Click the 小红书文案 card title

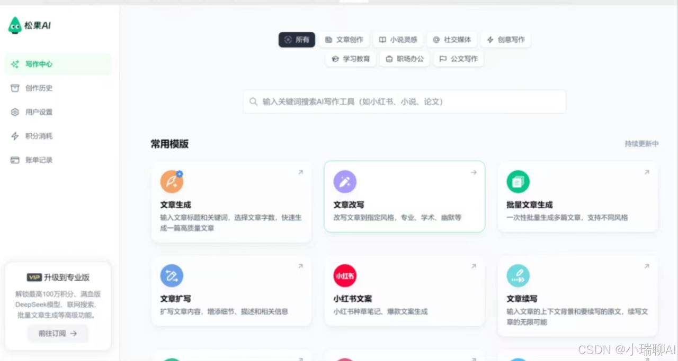tap(352, 299)
